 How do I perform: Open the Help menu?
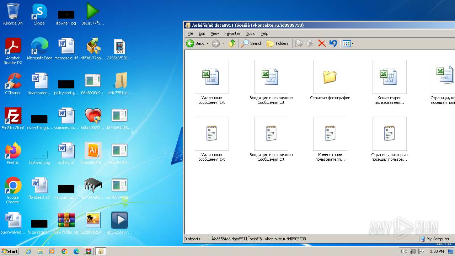[x=264, y=33]
